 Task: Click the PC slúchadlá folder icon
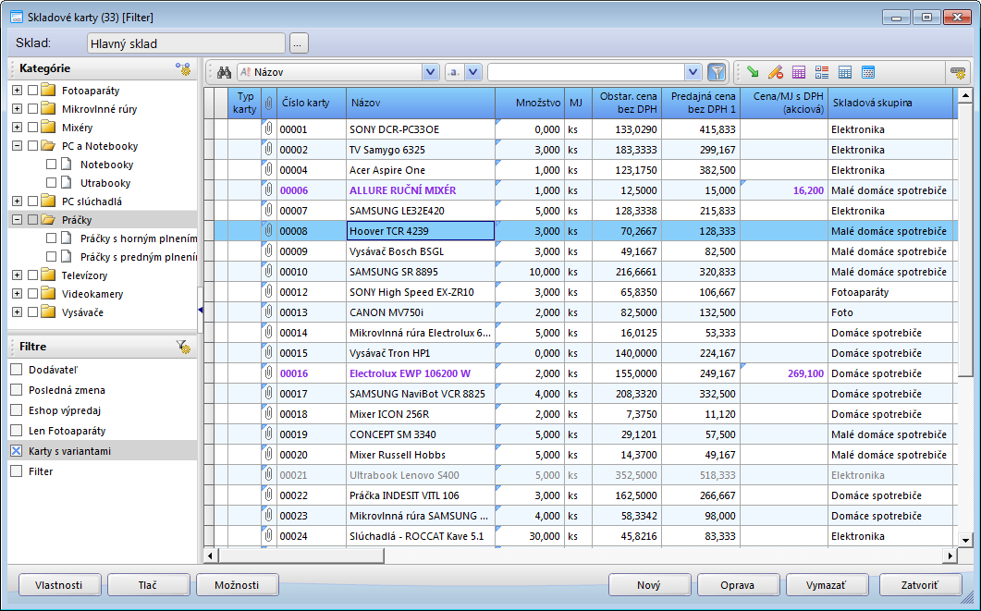[x=48, y=202]
